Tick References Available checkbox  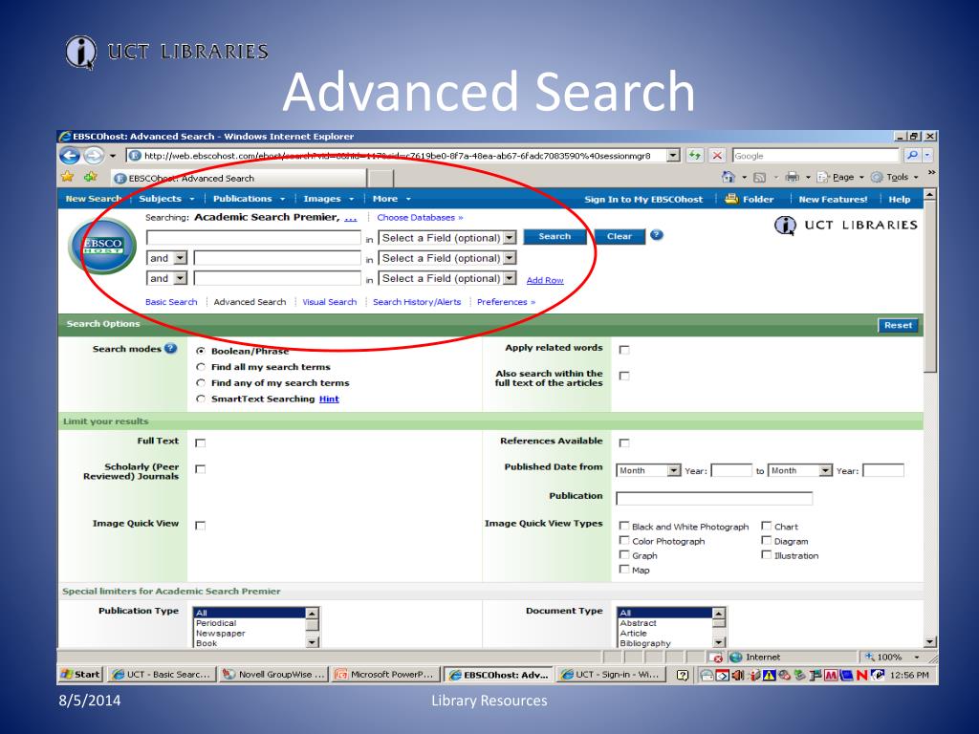[x=623, y=443]
